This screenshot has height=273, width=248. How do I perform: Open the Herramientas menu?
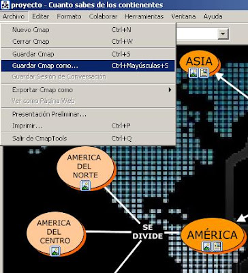(144, 16)
